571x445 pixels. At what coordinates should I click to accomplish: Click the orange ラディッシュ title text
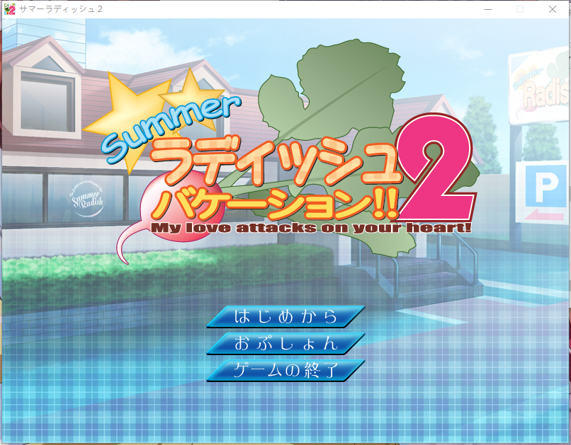[x=276, y=161]
